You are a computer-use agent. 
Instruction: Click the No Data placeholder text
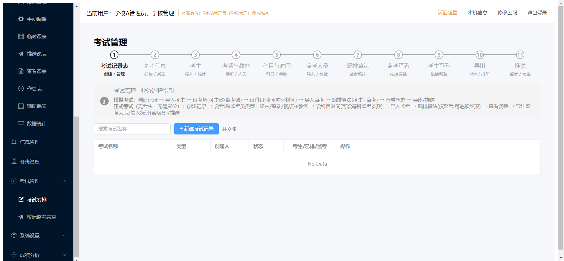pyautogui.click(x=317, y=164)
